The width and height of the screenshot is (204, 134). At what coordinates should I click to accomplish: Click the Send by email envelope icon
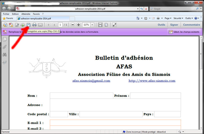click(x=40, y=25)
